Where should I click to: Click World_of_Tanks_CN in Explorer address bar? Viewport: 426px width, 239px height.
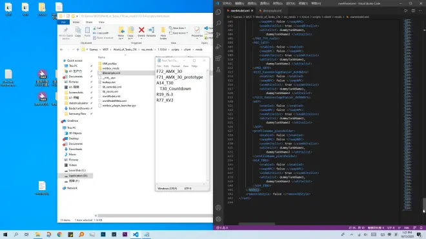125,50
